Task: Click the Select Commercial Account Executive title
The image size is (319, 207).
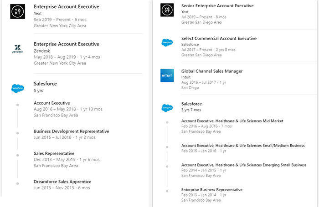Action: tap(219, 39)
